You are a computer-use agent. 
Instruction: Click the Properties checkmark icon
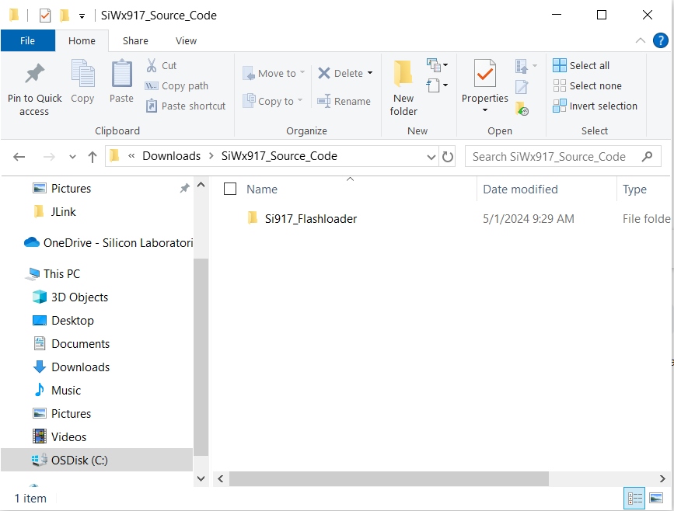(485, 74)
